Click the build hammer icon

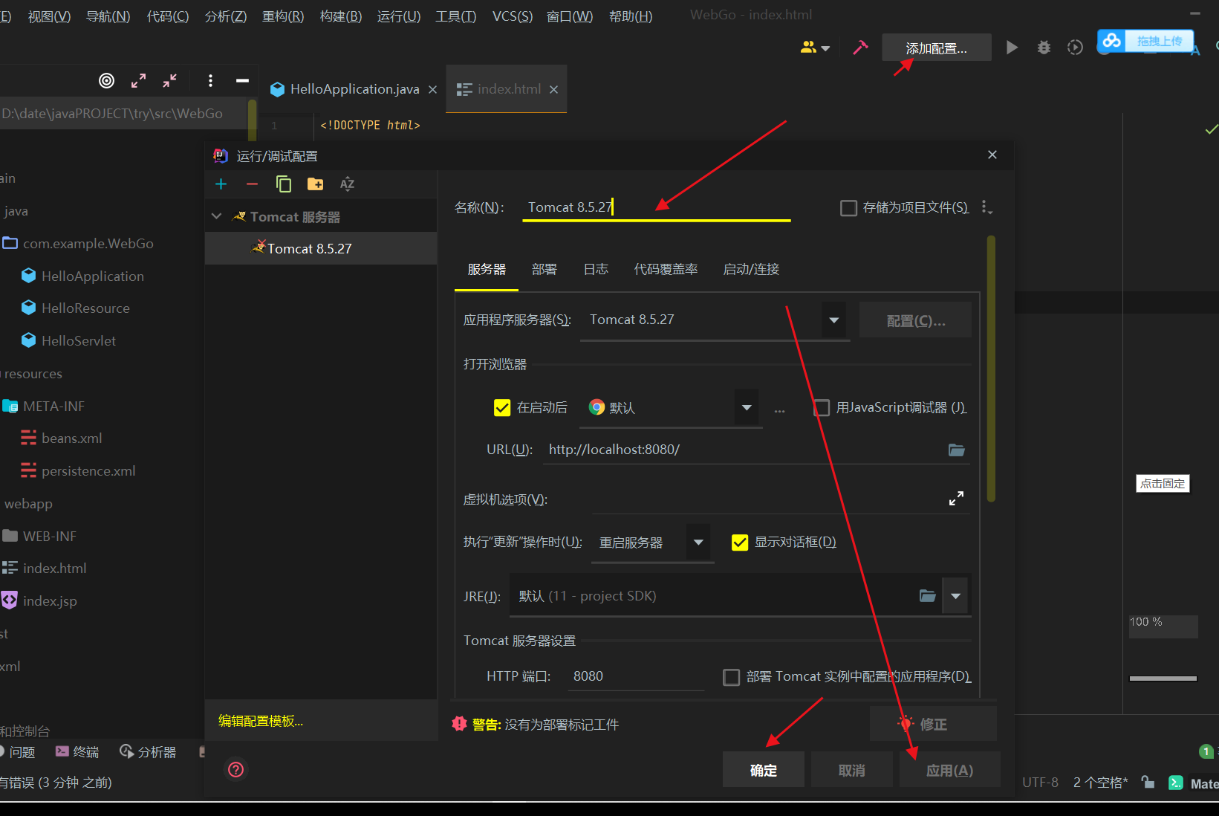pos(860,48)
